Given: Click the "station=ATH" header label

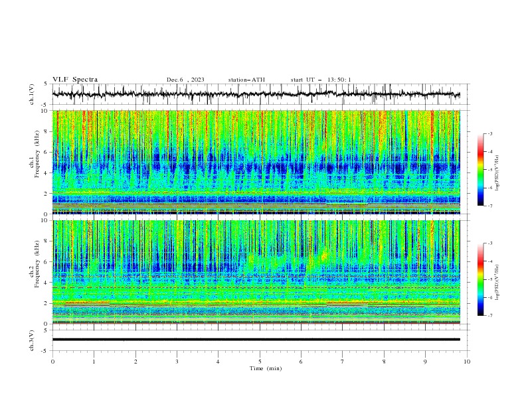Looking at the screenshot, I should [246, 80].
